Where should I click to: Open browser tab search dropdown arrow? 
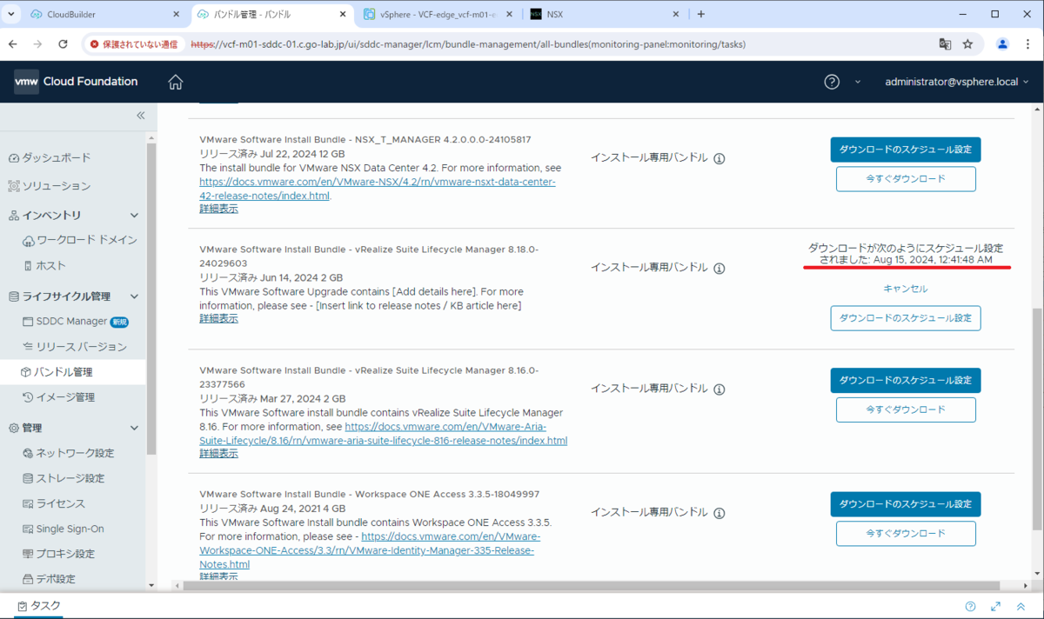[10, 14]
